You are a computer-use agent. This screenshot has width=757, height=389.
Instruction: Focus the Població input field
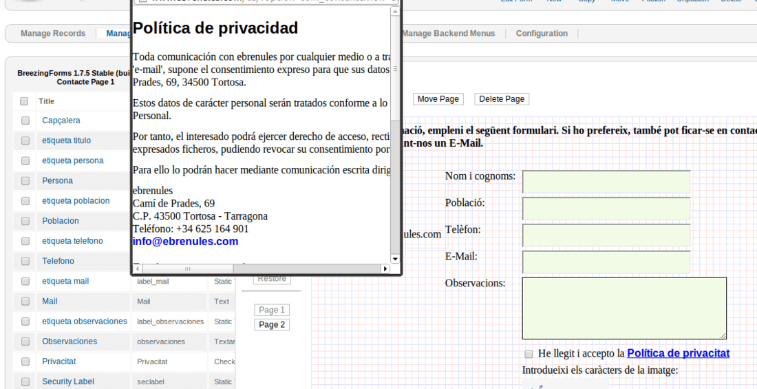coord(606,209)
